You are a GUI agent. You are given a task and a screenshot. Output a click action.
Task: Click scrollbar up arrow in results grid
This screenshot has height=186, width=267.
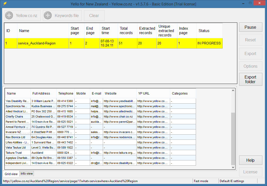pos(233,91)
